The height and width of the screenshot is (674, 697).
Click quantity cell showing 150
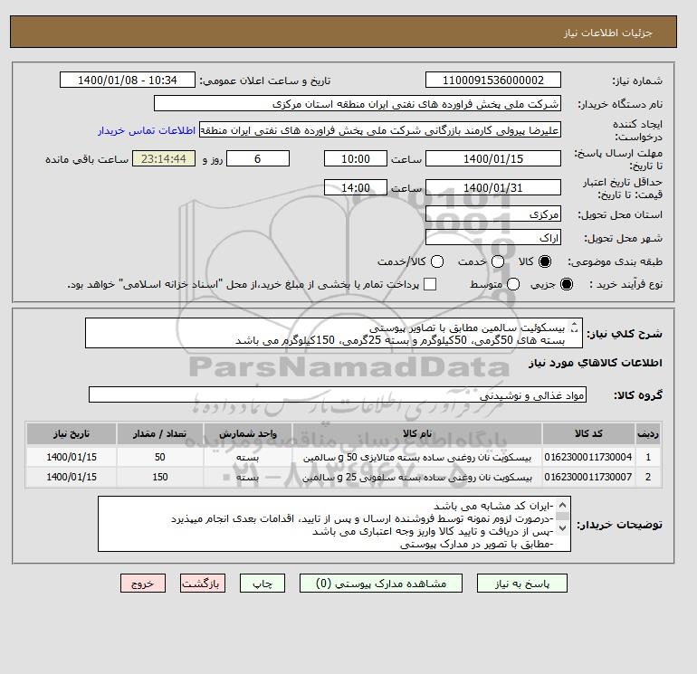[160, 477]
